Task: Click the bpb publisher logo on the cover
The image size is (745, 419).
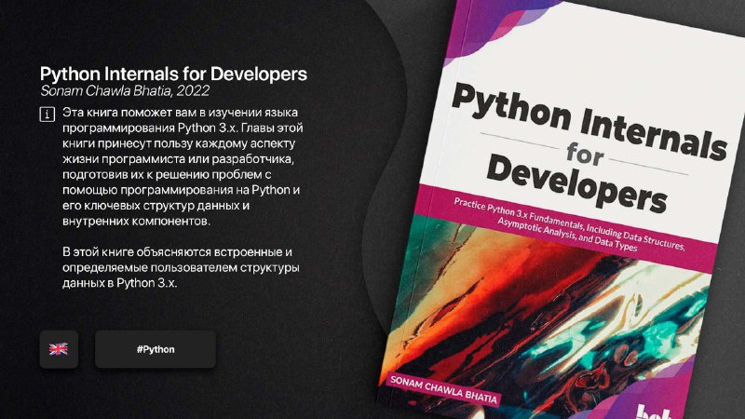Action: pyautogui.click(x=656, y=412)
